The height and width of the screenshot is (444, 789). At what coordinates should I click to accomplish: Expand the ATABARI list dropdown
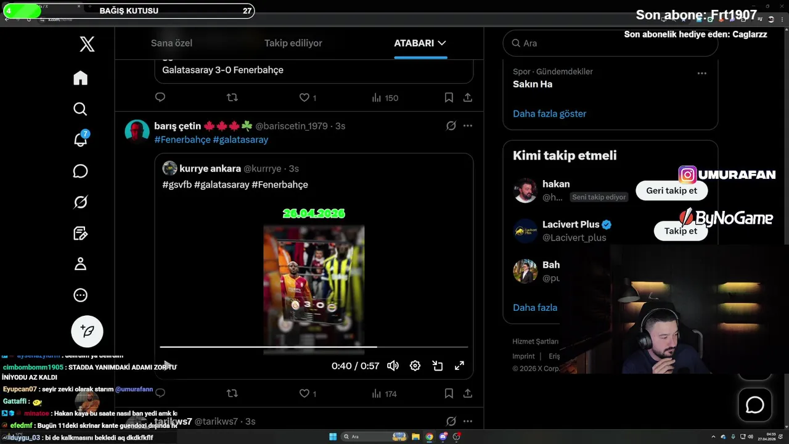coord(420,43)
